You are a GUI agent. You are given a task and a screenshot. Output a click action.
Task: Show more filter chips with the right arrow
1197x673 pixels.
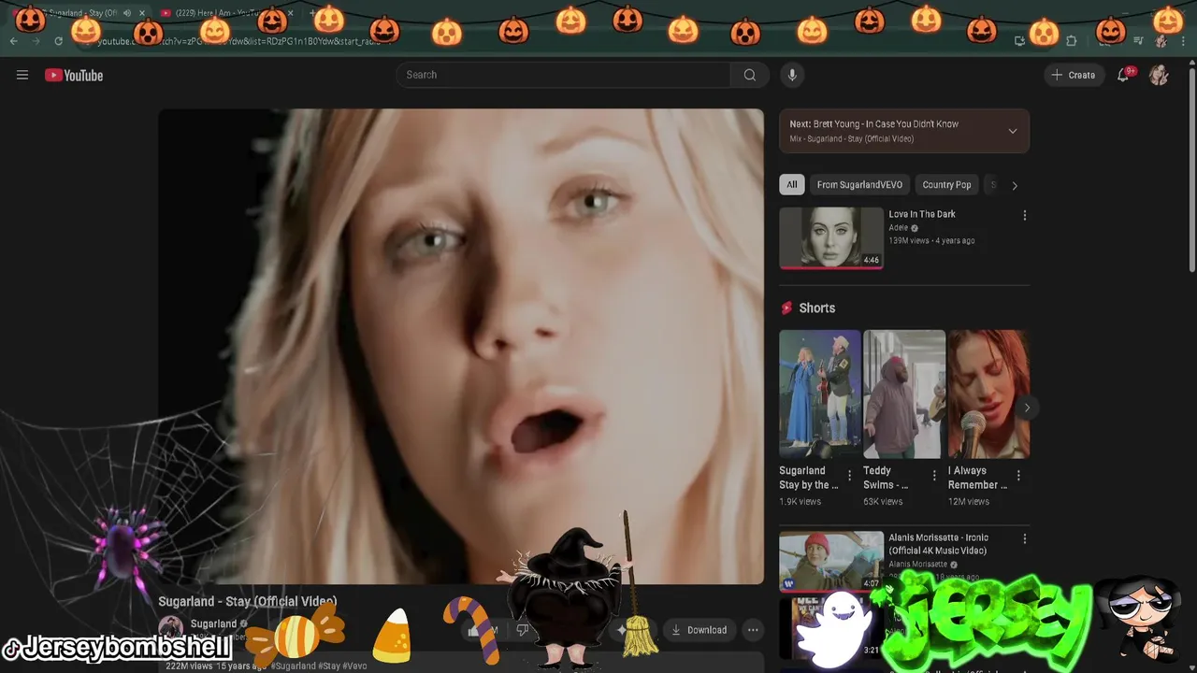(x=1015, y=185)
